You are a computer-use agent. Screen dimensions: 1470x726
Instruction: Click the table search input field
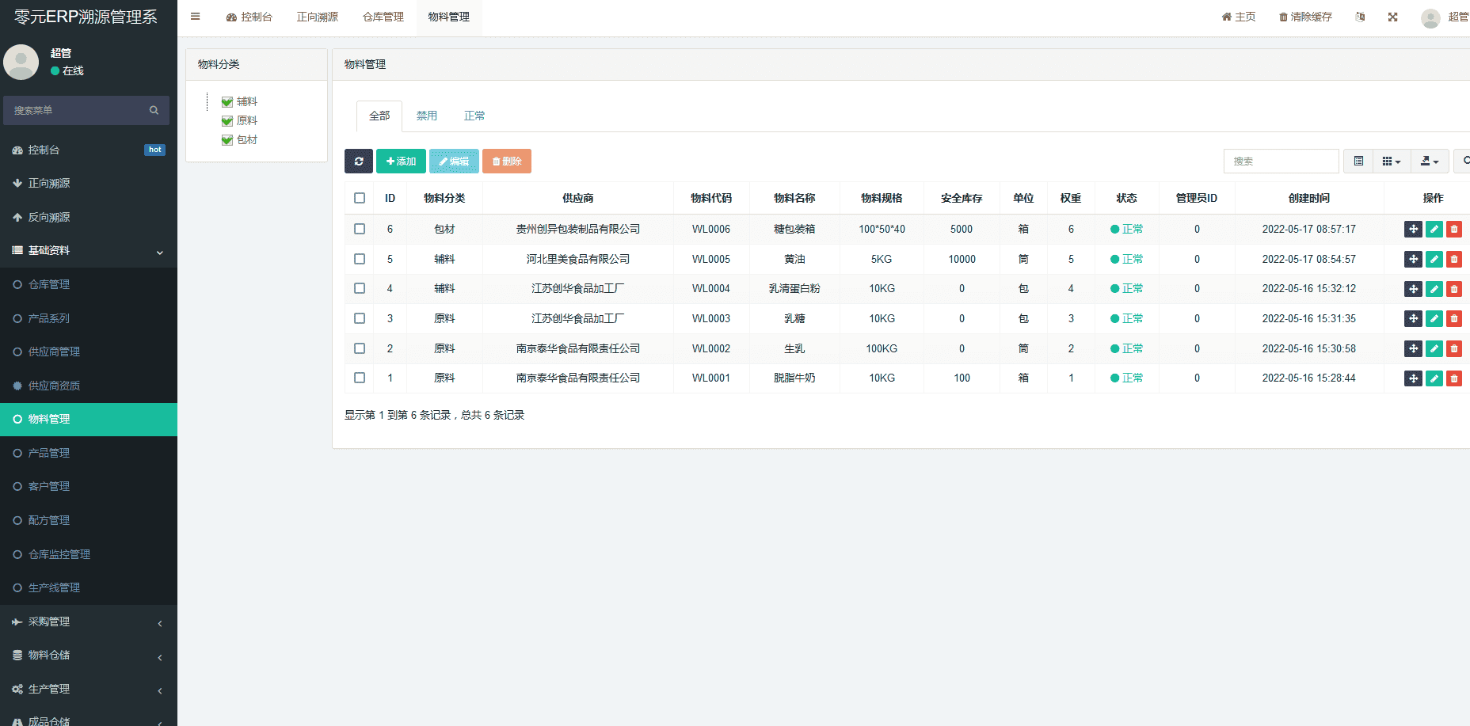(x=1281, y=162)
